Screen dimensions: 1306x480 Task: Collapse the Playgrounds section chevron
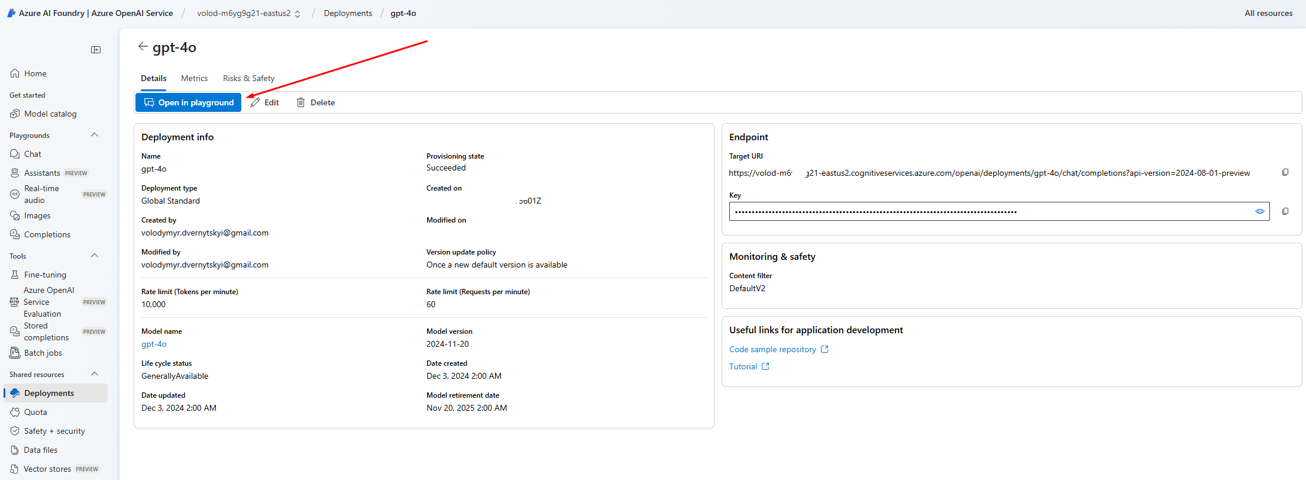click(95, 135)
